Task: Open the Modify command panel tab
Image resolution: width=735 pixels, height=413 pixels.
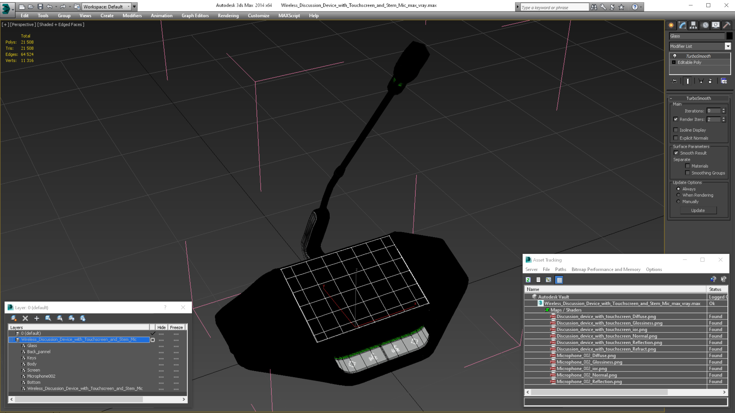Action: click(x=682, y=25)
